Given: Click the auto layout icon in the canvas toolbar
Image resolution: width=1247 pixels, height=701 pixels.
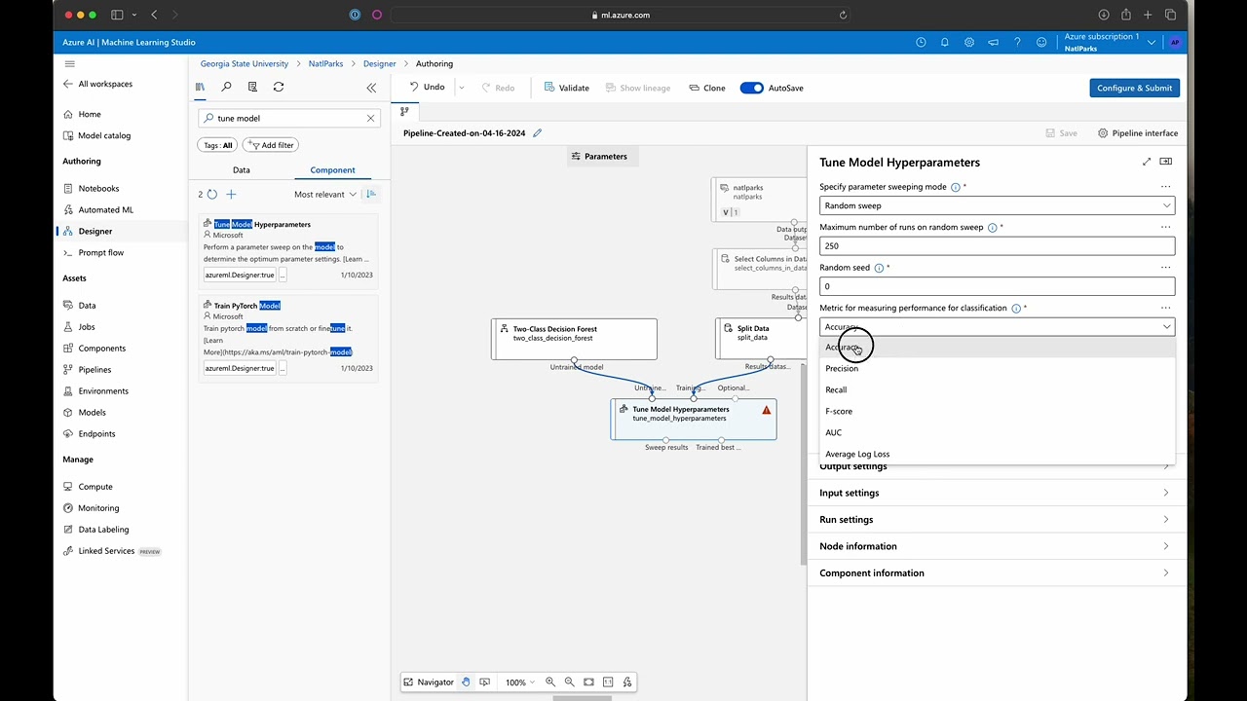Looking at the screenshot, I should 627,683.
